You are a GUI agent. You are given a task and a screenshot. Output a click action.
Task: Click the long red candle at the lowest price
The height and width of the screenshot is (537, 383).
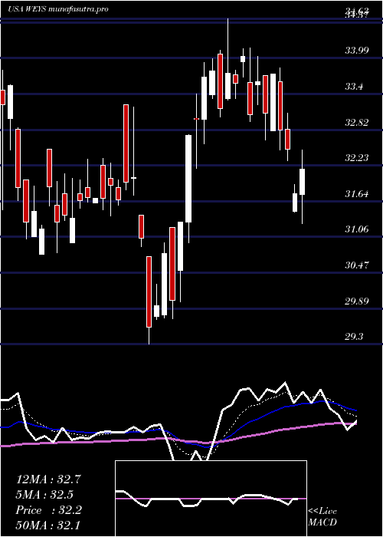point(149,292)
